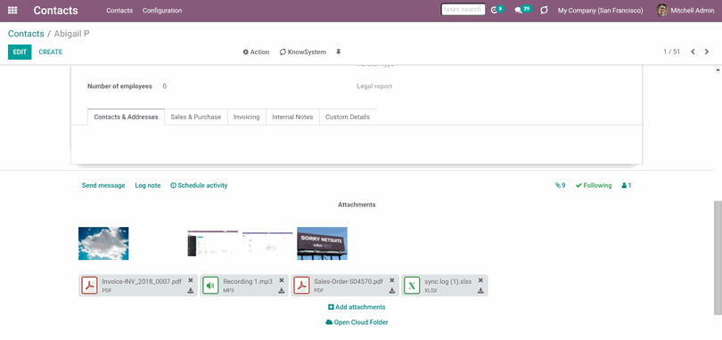Open the dark sidebar screenshot thumbnail
This screenshot has height=340, width=722.
tap(213, 243)
